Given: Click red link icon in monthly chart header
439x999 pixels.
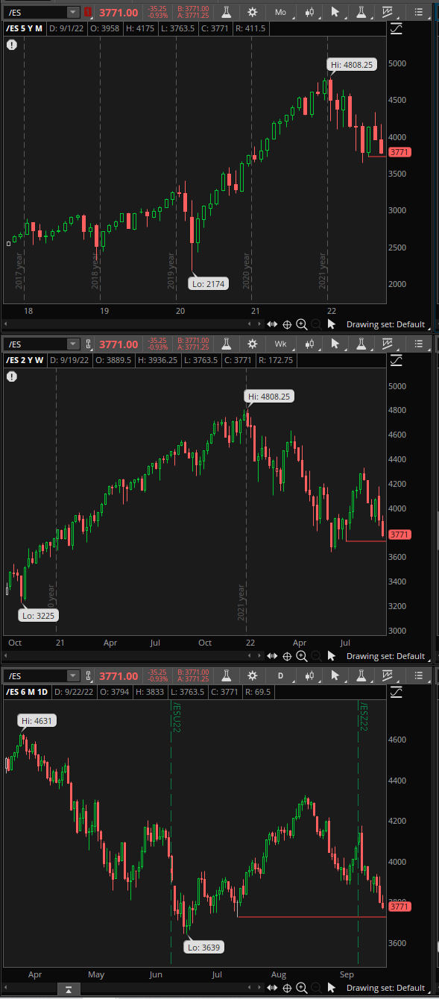Looking at the screenshot, I should [89, 12].
